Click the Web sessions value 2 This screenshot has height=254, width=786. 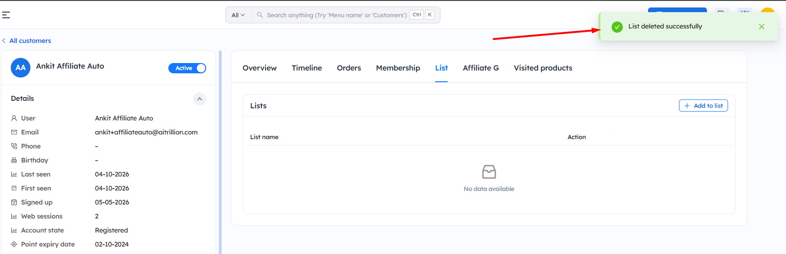[x=97, y=216]
